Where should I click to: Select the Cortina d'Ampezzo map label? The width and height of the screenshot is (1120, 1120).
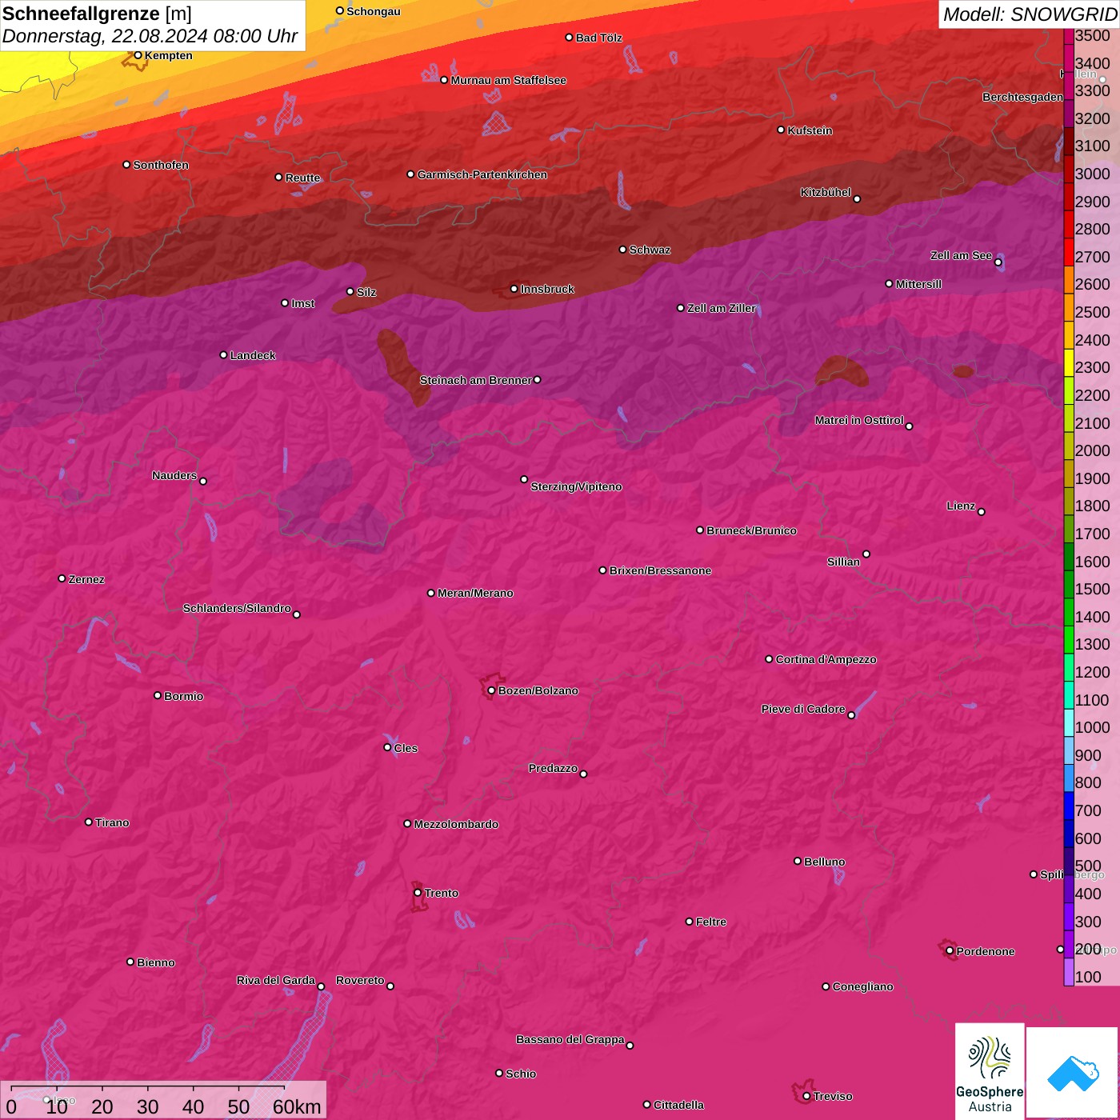click(x=826, y=660)
